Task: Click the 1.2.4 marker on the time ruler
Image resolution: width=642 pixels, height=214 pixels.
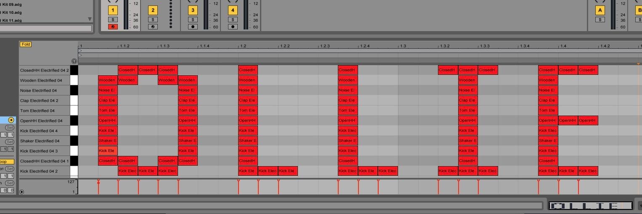Action: coord(365,46)
